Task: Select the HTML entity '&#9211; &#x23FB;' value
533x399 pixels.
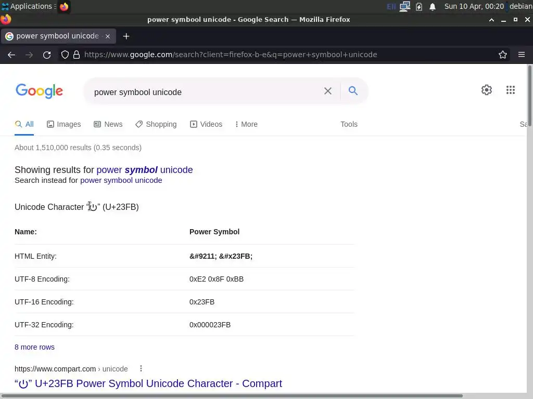Action: (x=221, y=256)
